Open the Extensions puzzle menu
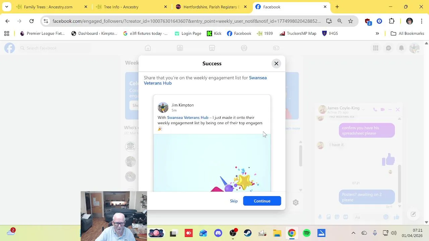 pyautogui.click(x=391, y=21)
